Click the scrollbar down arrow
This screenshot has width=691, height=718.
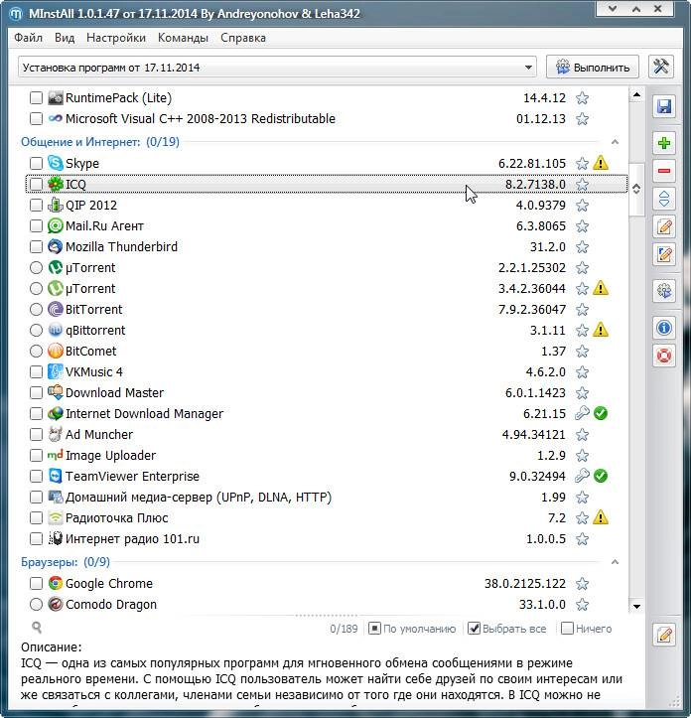pyautogui.click(x=636, y=607)
